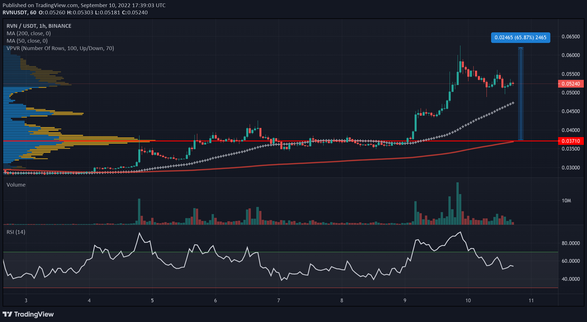587x322 pixels.
Task: Click the tallest volume bar near date 10
Action: 457,203
